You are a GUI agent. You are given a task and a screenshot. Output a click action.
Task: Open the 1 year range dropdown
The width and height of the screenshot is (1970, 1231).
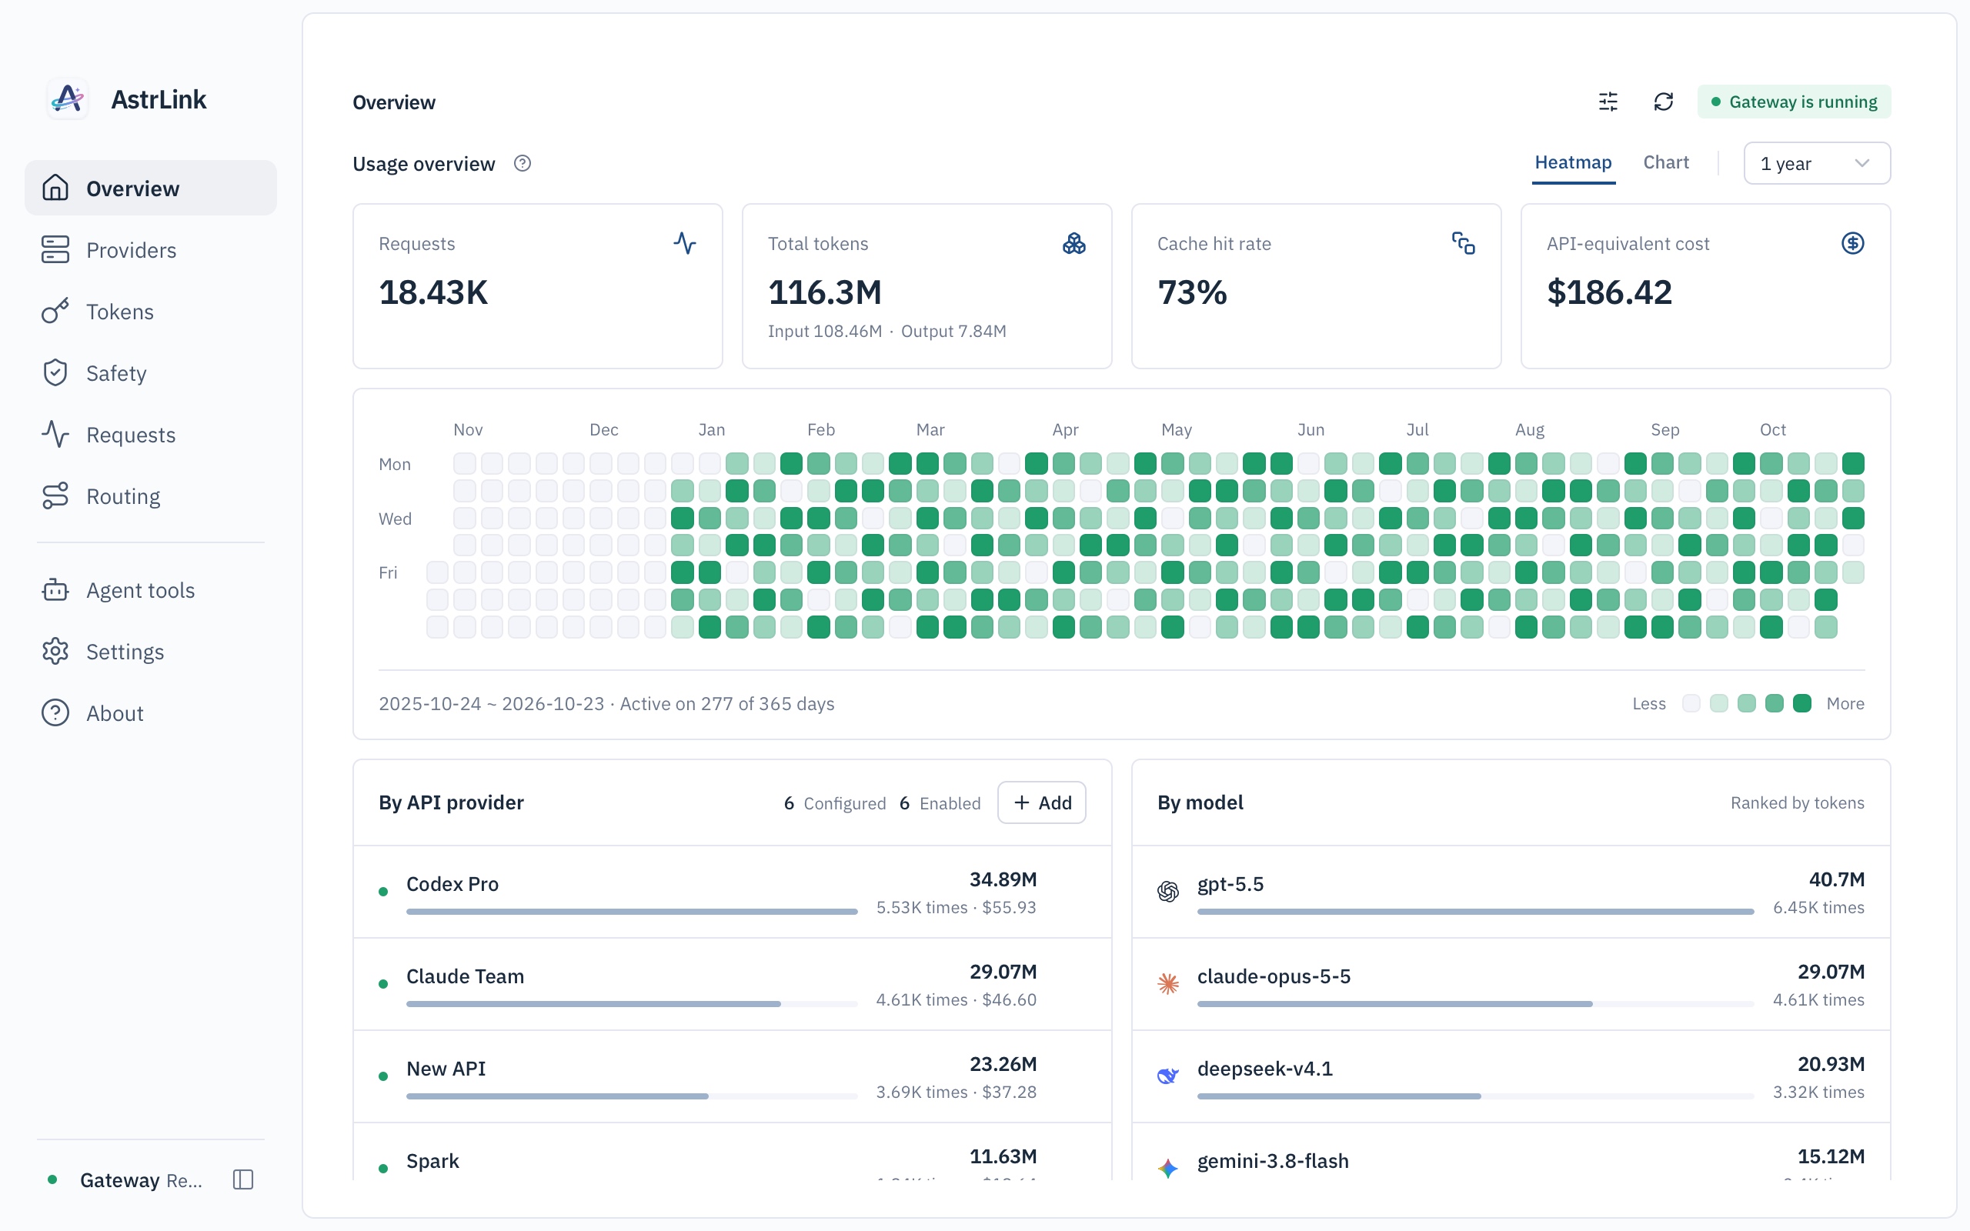1816,164
